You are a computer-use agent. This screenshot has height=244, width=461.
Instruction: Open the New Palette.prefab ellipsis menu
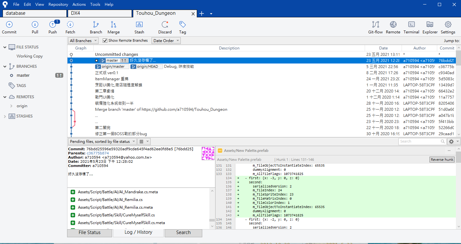[449, 150]
